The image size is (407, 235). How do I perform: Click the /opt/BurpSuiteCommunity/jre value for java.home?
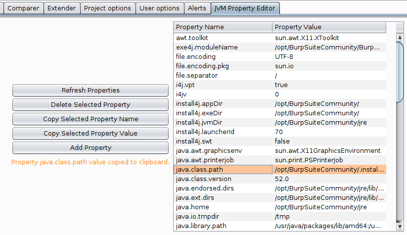tap(329, 207)
